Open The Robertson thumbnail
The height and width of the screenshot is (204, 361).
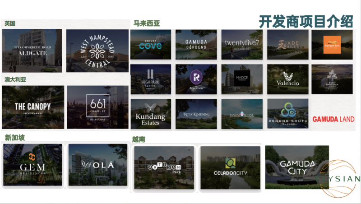(196, 79)
